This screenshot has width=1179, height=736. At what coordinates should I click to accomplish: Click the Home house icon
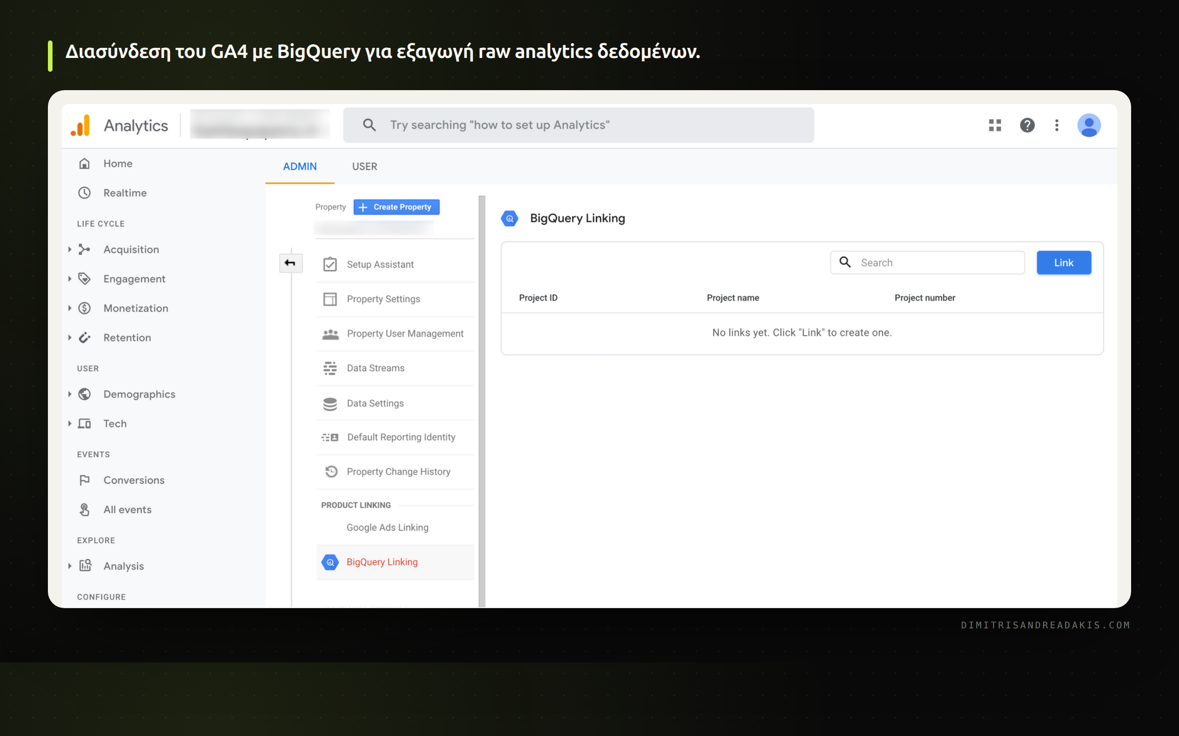tap(84, 164)
